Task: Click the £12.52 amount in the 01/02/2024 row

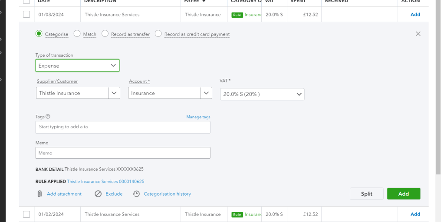Action: tap(310, 214)
